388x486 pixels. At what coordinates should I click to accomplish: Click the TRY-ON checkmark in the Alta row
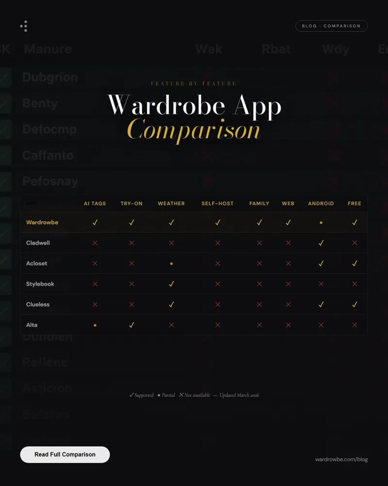click(x=131, y=325)
